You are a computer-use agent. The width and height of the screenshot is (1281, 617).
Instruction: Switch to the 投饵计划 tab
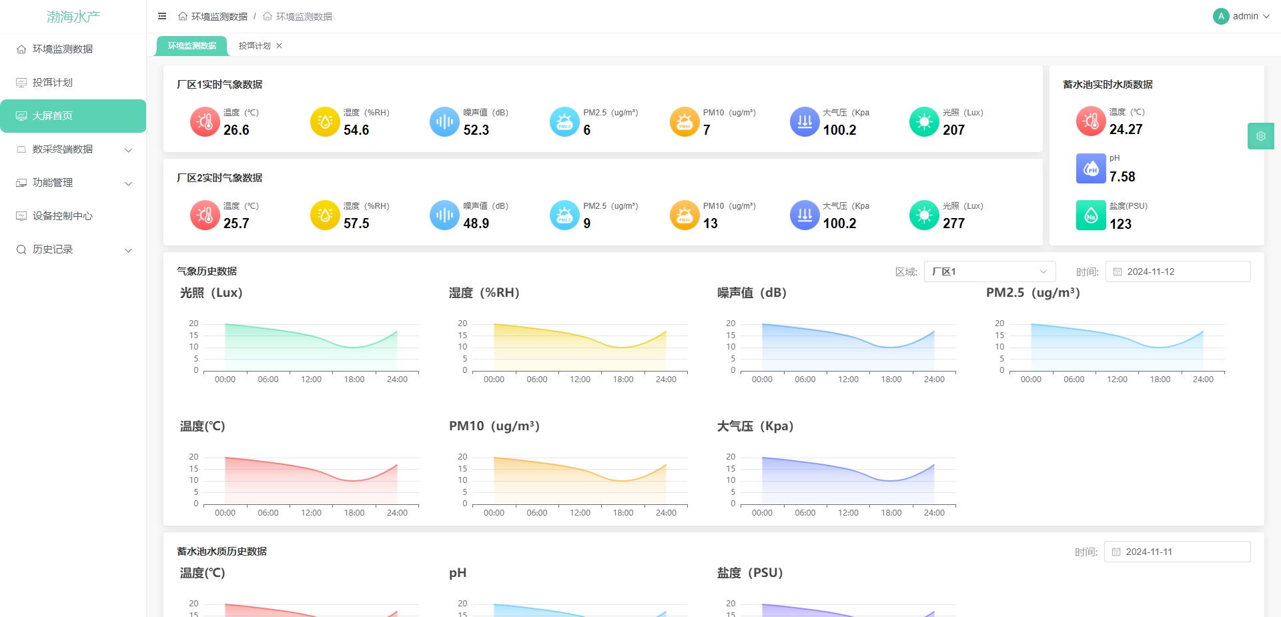(254, 46)
